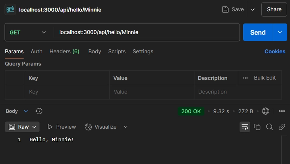Open the GET method dropdown
This screenshot has width=290, height=164.
pyautogui.click(x=28, y=32)
